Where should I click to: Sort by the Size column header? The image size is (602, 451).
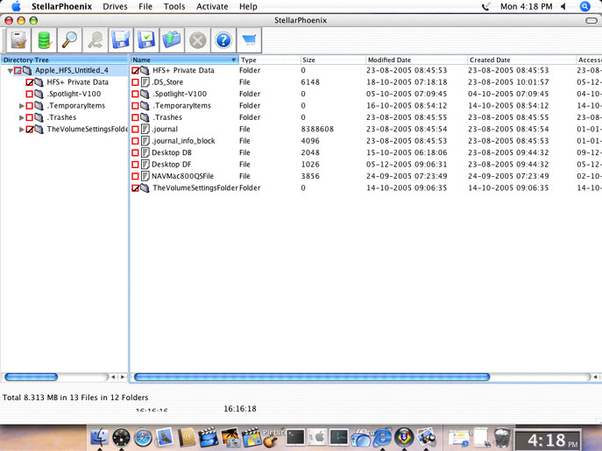(333, 60)
